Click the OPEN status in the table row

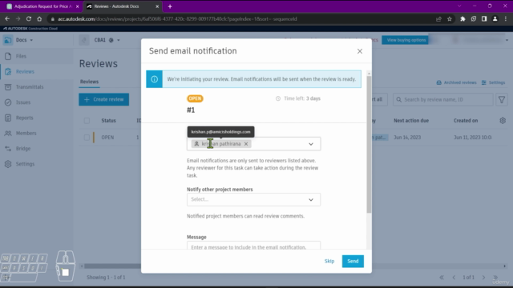(x=107, y=138)
